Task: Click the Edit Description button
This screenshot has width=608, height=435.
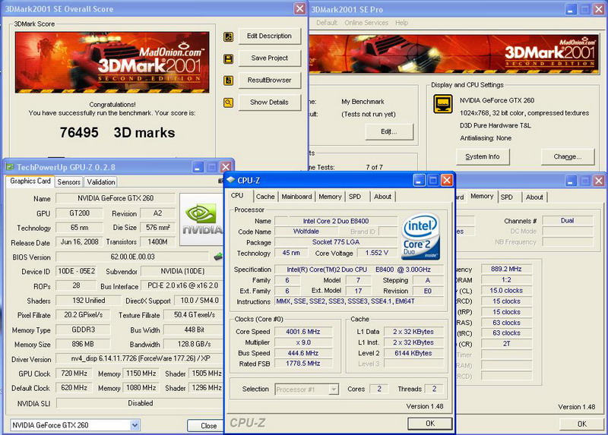Action: pos(270,36)
